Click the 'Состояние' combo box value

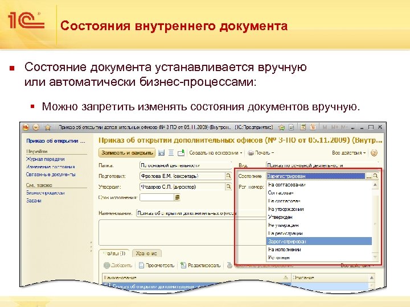(315, 176)
